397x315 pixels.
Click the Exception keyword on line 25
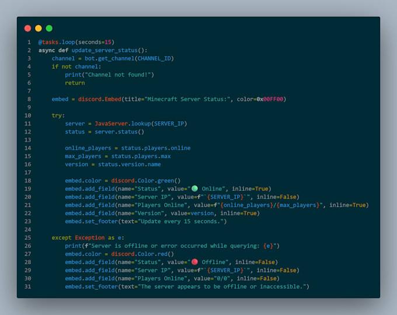(90, 237)
